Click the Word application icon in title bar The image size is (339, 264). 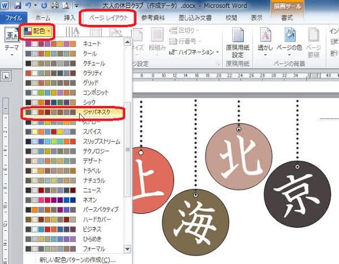(5, 6)
